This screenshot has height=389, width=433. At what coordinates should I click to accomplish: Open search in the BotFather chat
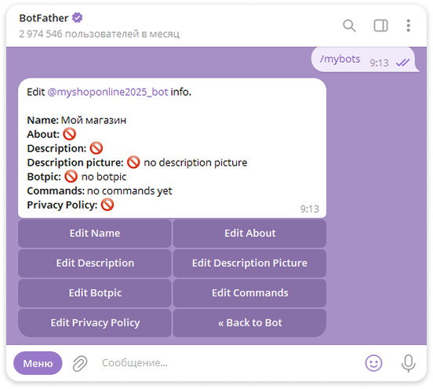coord(349,26)
